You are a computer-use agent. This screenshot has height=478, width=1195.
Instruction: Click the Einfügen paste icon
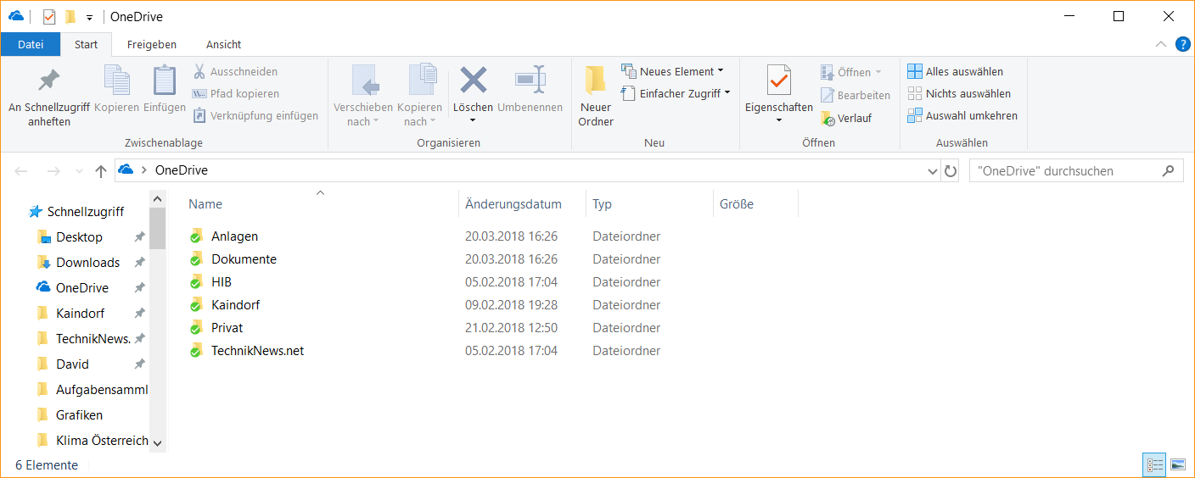pyautogui.click(x=165, y=81)
